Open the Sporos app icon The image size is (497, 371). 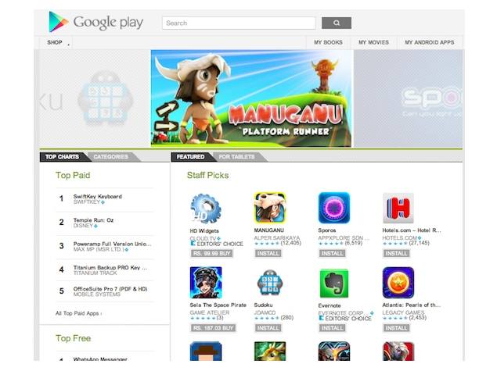tap(334, 208)
